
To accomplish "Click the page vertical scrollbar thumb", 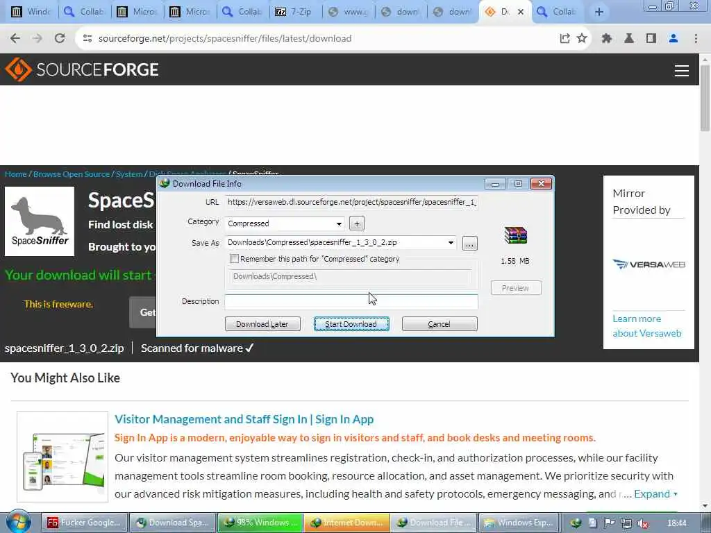I will (705, 97).
